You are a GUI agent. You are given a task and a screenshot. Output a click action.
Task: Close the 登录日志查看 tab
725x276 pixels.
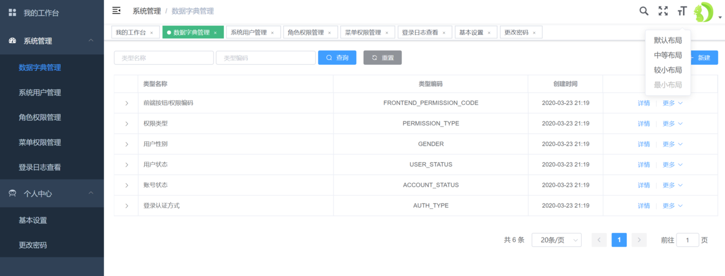tap(444, 33)
